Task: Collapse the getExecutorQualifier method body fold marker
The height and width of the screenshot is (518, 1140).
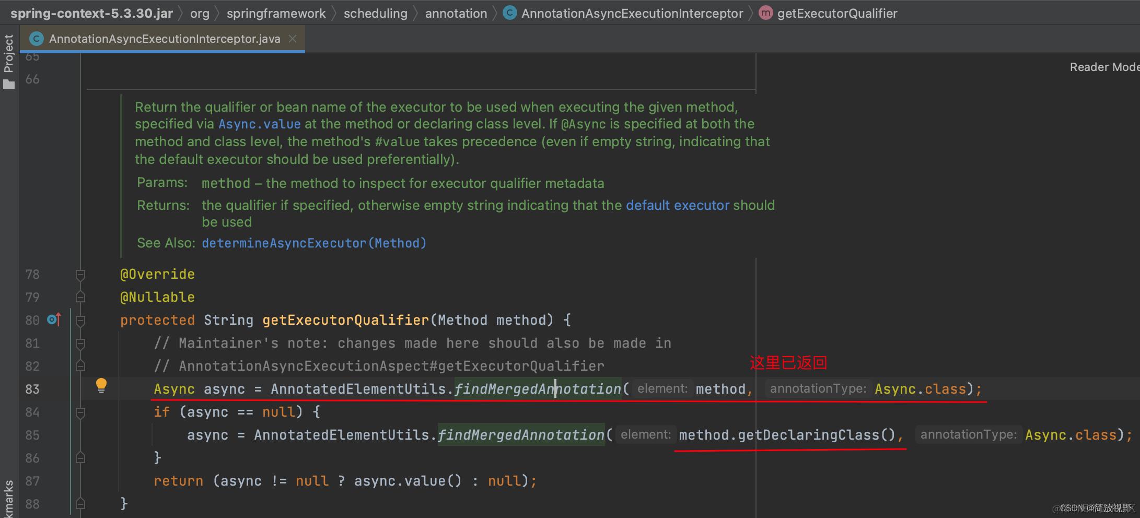Action: [x=80, y=320]
